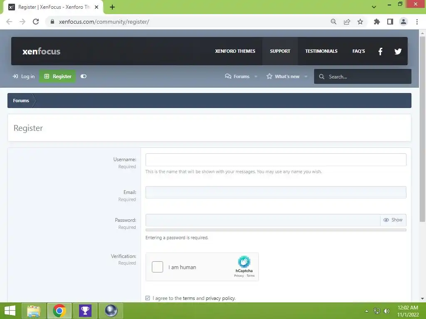Image resolution: width=426 pixels, height=319 pixels.
Task: Open the Windows Start menu
Action: click(x=10, y=311)
